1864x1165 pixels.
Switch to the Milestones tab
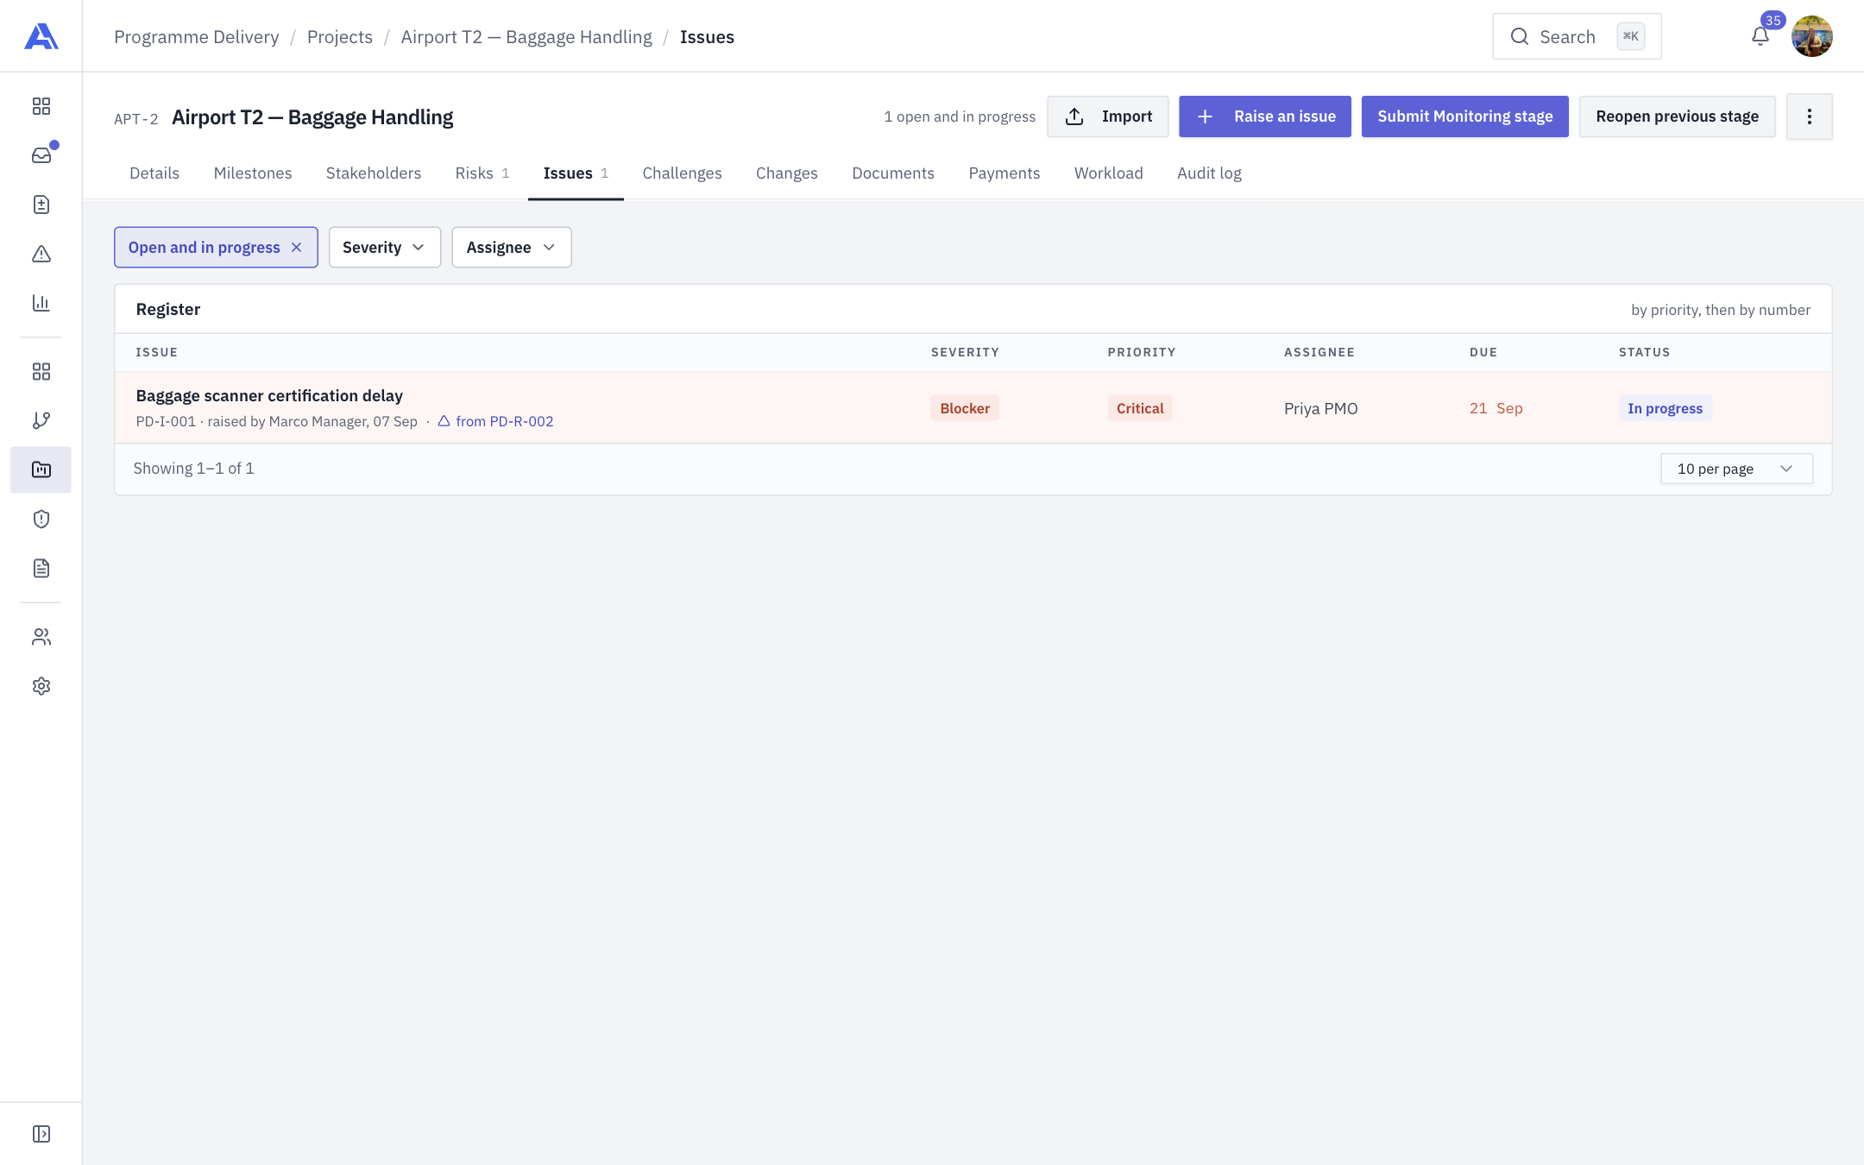pyautogui.click(x=253, y=173)
